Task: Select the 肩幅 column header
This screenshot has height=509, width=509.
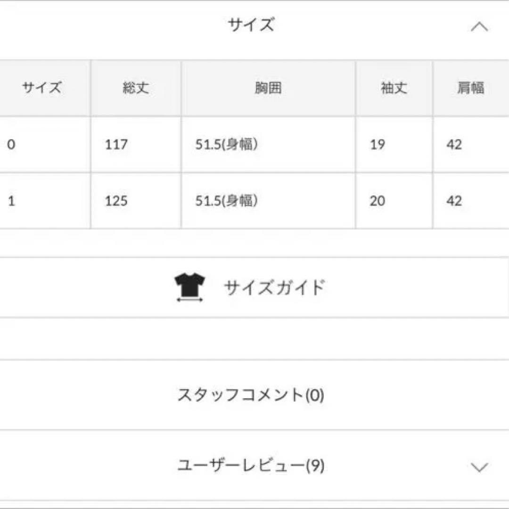Action: tap(471, 88)
